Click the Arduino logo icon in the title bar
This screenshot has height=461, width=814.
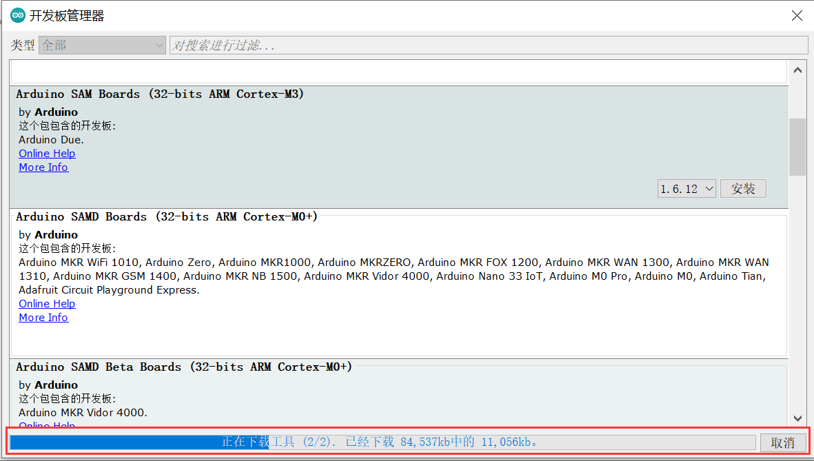coord(18,16)
